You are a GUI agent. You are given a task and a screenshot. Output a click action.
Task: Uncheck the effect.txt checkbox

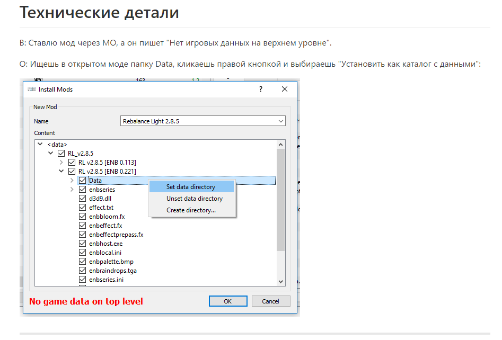[x=82, y=207]
